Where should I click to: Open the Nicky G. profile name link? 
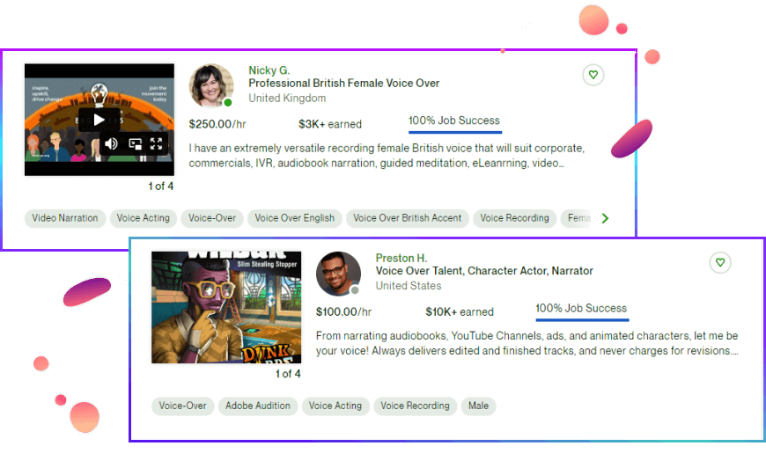pyautogui.click(x=269, y=70)
